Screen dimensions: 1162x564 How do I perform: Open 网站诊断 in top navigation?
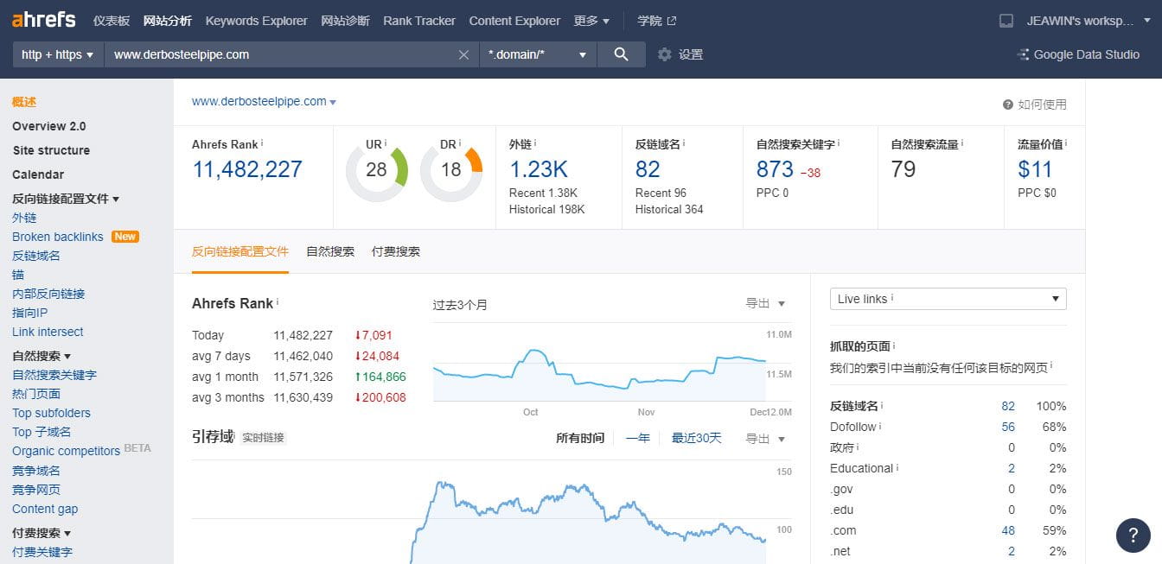(x=345, y=21)
